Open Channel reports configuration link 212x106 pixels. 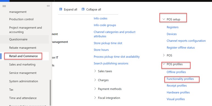186,41
